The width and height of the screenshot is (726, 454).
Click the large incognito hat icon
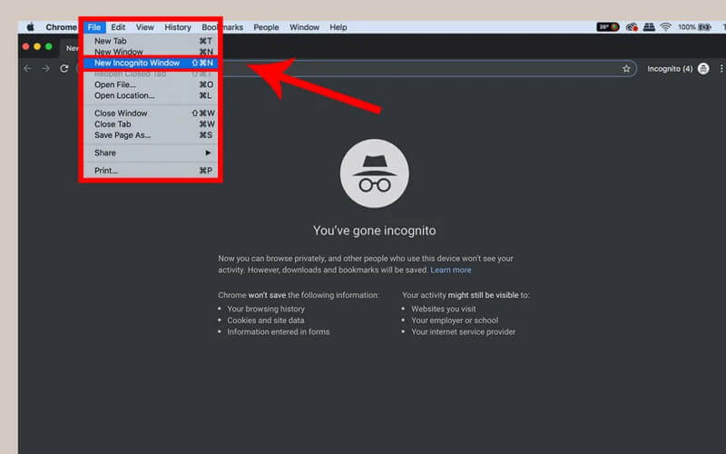(374, 173)
